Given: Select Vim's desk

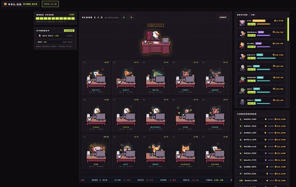Looking at the screenshot, I should click(185, 115).
